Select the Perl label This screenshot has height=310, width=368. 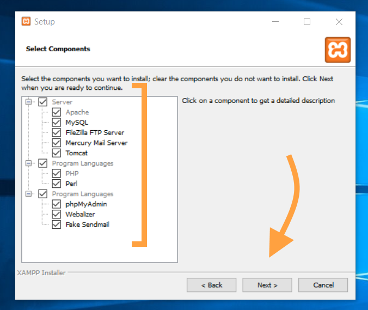pyautogui.click(x=71, y=184)
